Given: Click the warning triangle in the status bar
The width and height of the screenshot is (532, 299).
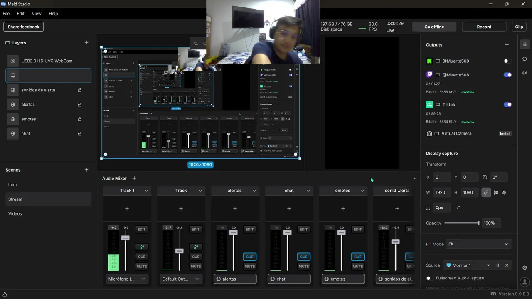Looking at the screenshot, I should click(x=5, y=294).
